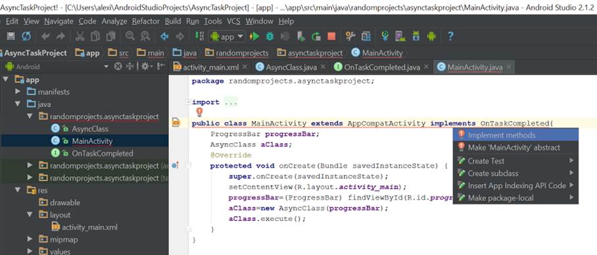Stop execution with red square icon
Viewport: 597px width, 255px height.
(x=331, y=36)
